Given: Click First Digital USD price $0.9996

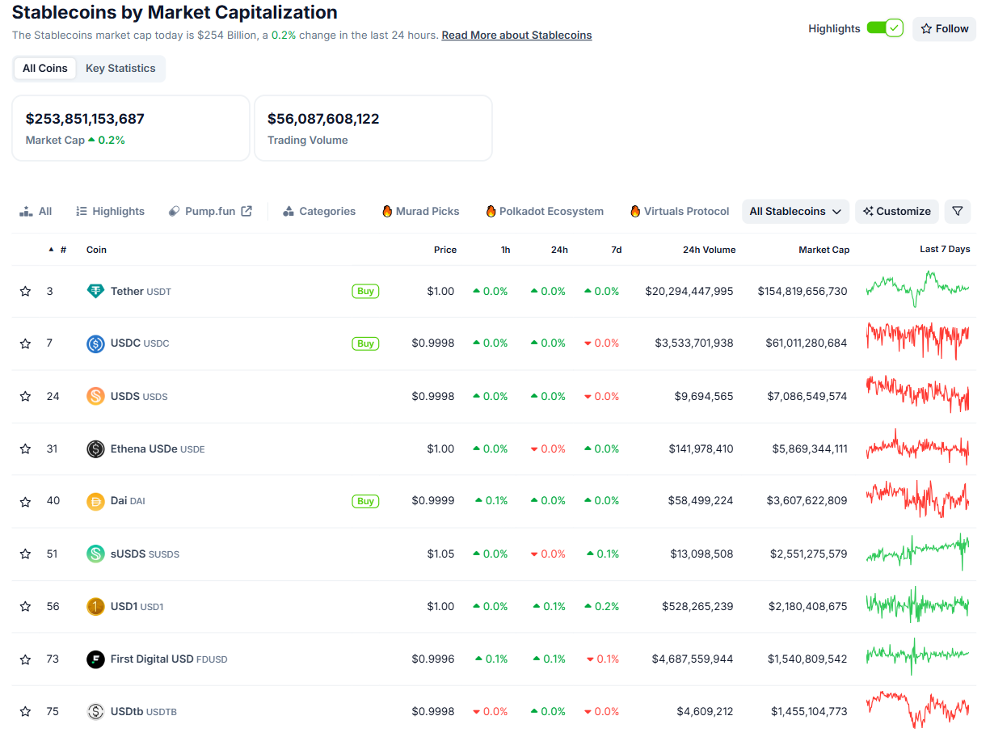Looking at the screenshot, I should click(433, 659).
